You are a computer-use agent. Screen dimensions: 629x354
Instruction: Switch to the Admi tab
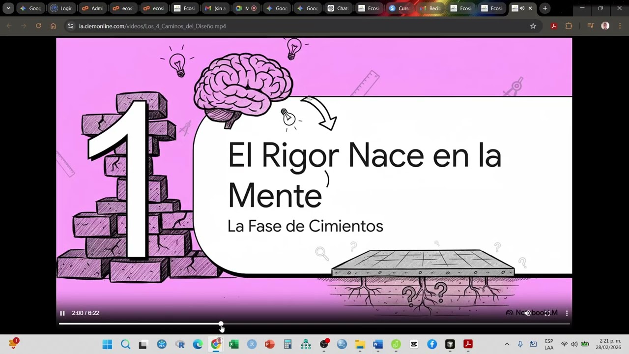click(x=92, y=8)
